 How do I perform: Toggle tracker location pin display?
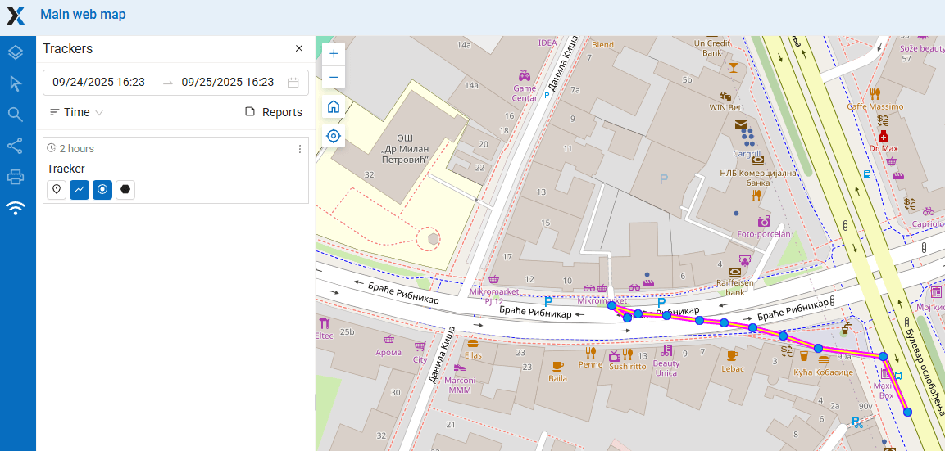tap(57, 190)
